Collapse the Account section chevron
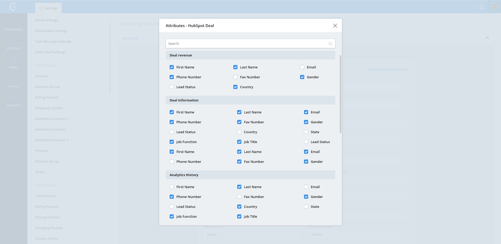The height and width of the screenshot is (244, 501). pyautogui.click(x=487, y=38)
